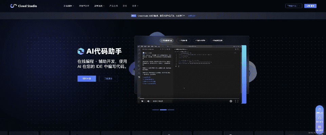Expand the 在线编程 nav dropdown
Image resolution: width=326 pixels, height=135 pixels.
tap(69, 6)
